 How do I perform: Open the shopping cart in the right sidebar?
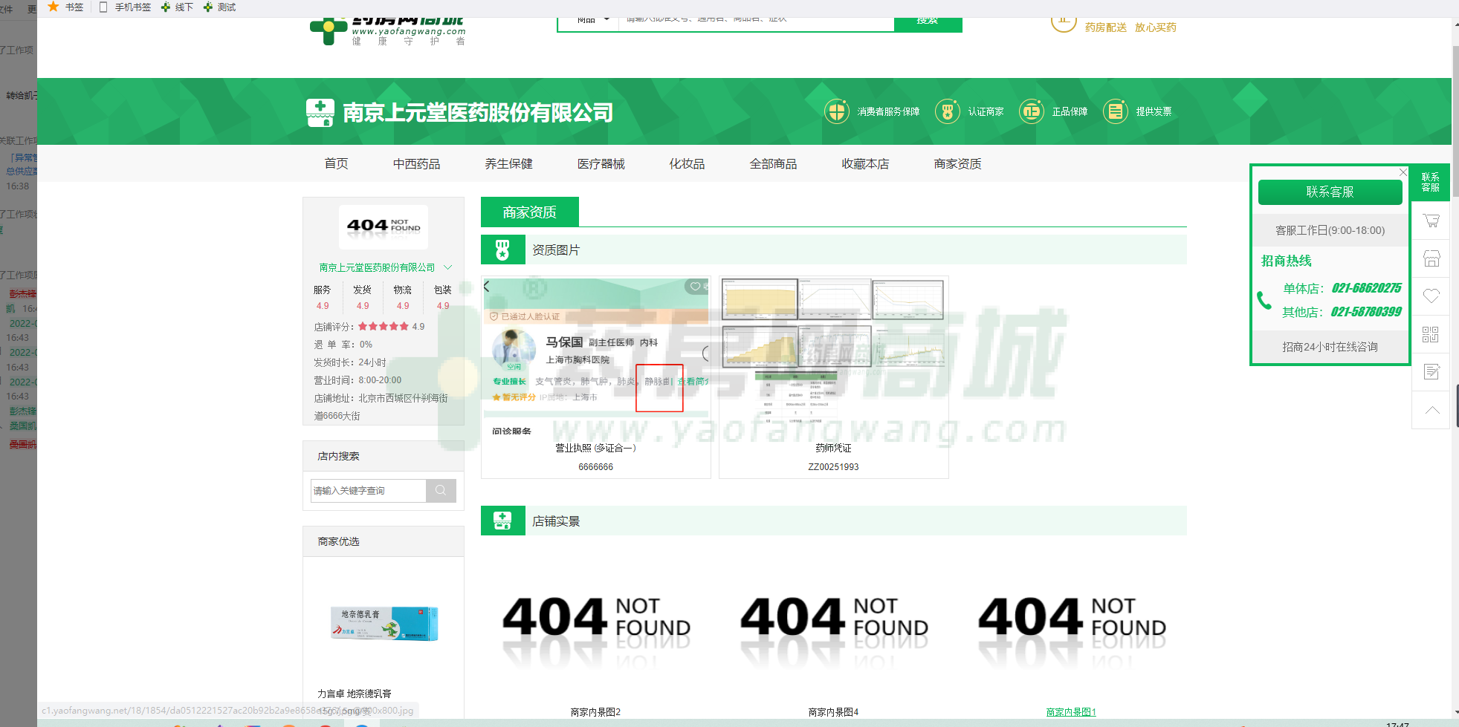click(x=1431, y=221)
